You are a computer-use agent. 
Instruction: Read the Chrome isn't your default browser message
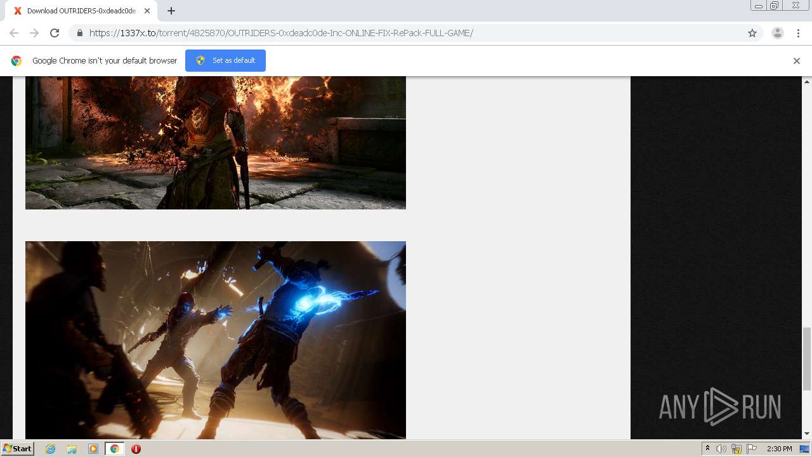point(105,61)
